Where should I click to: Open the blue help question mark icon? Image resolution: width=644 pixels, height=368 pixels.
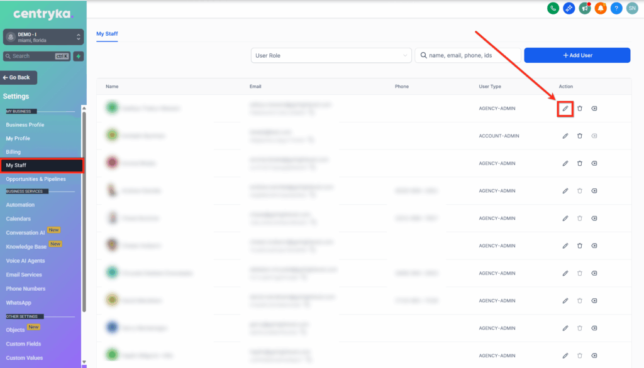coord(616,8)
